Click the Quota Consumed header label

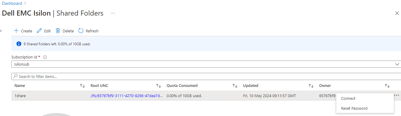point(182,86)
